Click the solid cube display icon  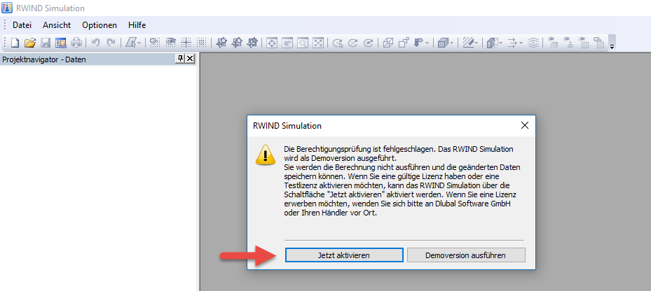[x=443, y=42]
